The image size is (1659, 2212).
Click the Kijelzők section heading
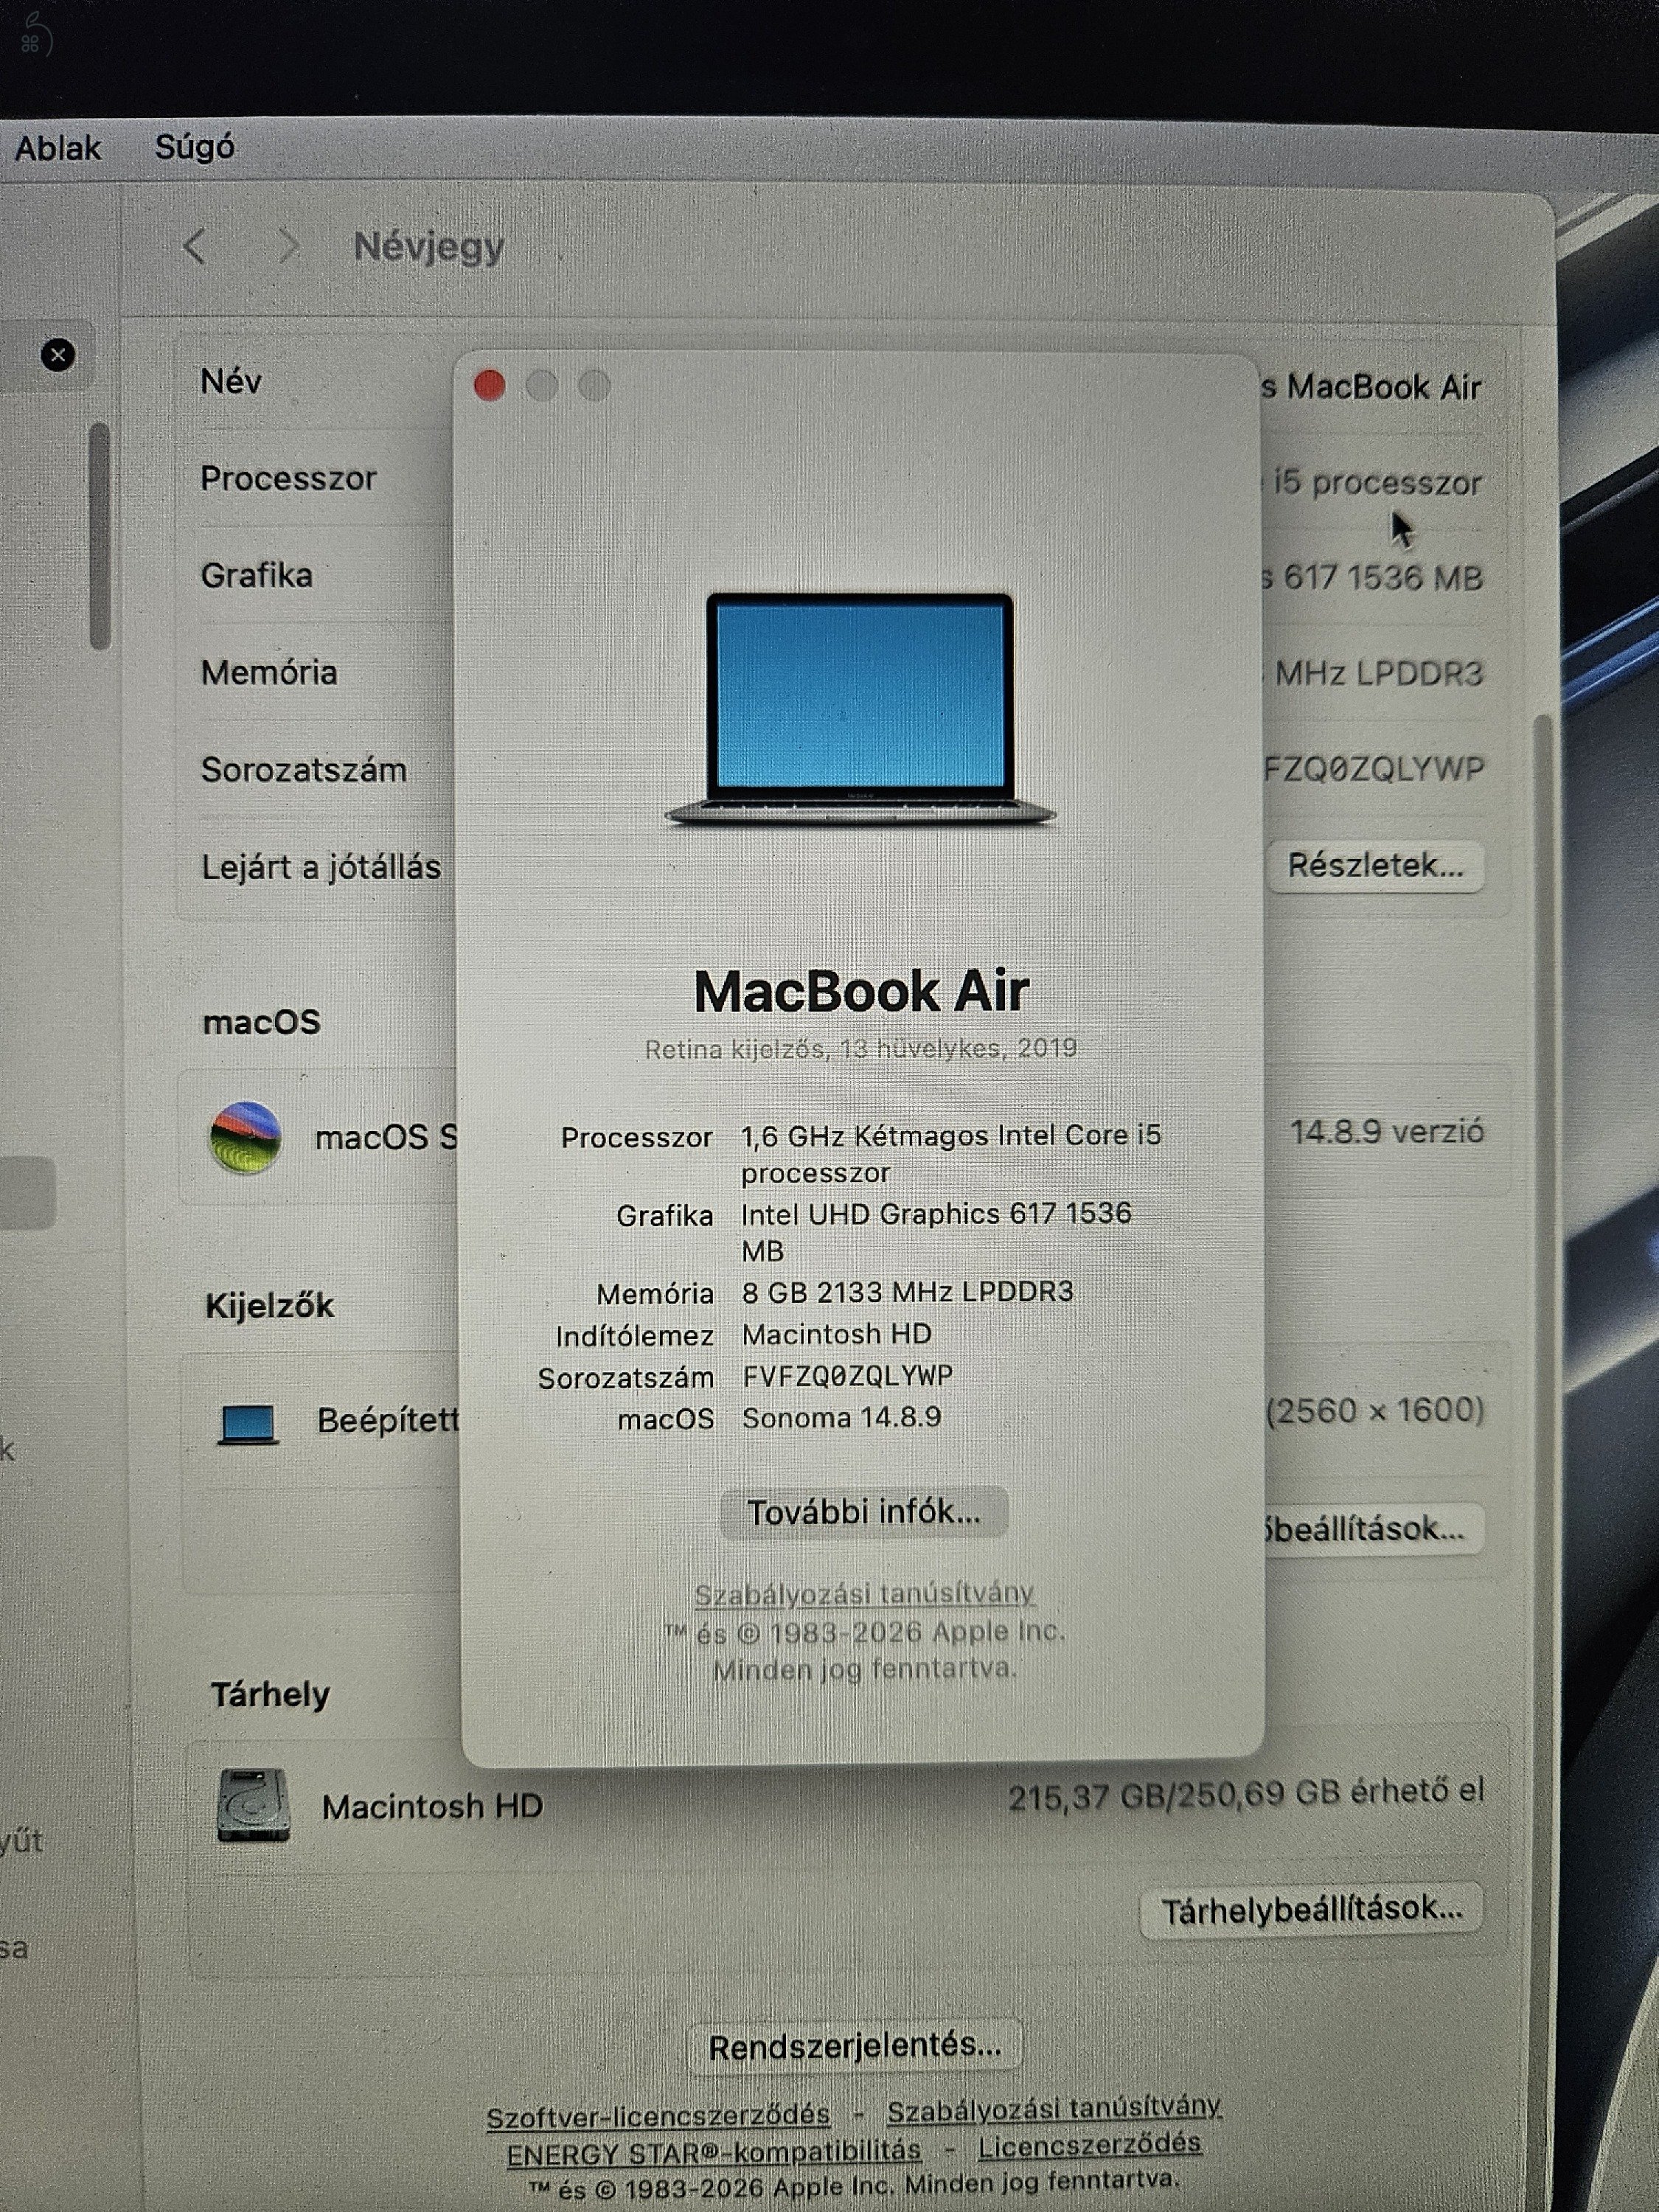coord(269,1305)
